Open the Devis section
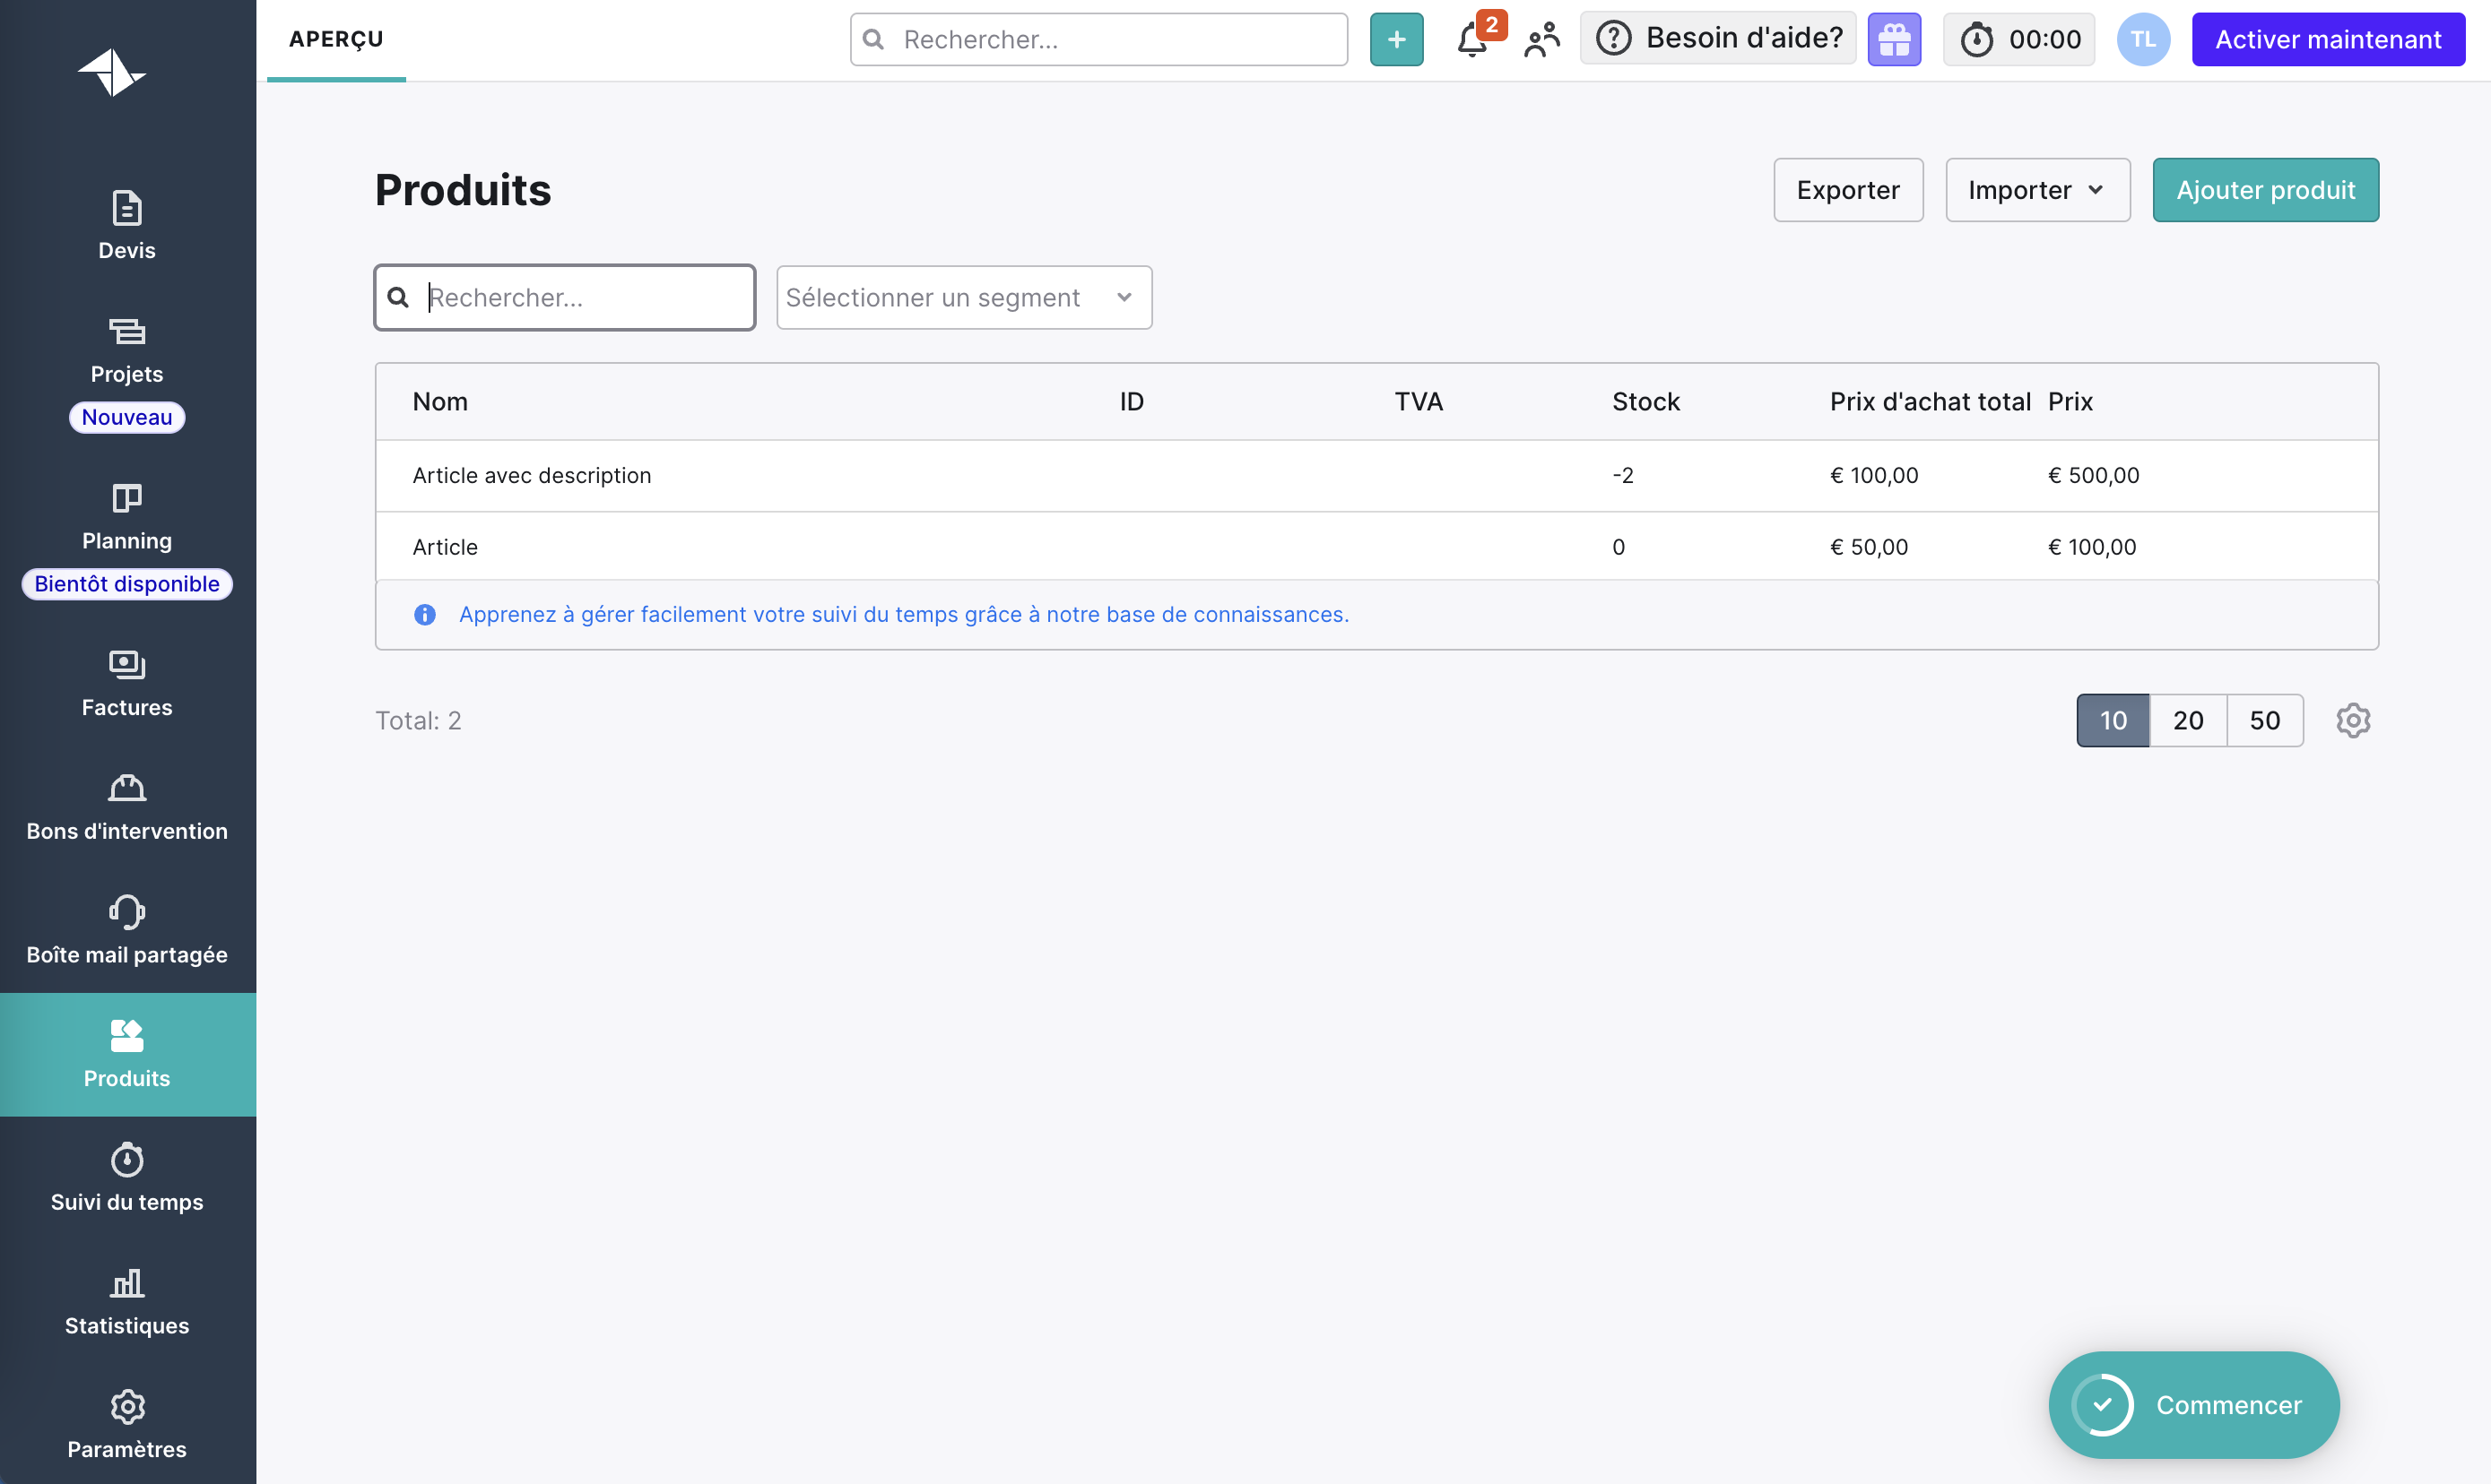Viewport: 2491px width, 1484px height. click(127, 226)
